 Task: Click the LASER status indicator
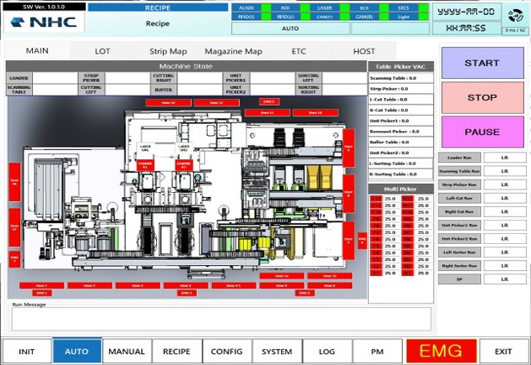pyautogui.click(x=324, y=8)
